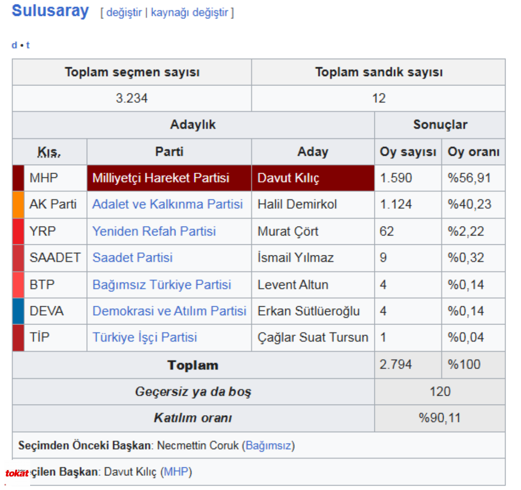Image resolution: width=521 pixels, height=490 pixels.
Task: Click the 'Kıs.' abbreviation column header
Action: [49, 152]
